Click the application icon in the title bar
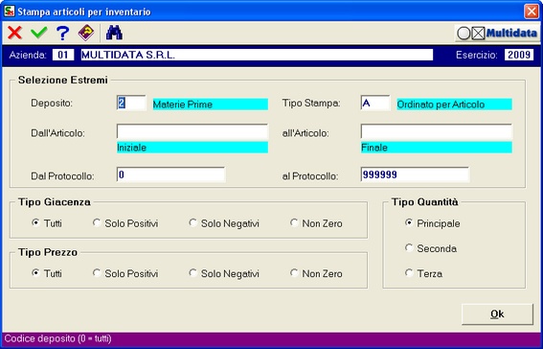The image size is (543, 349). point(9,12)
